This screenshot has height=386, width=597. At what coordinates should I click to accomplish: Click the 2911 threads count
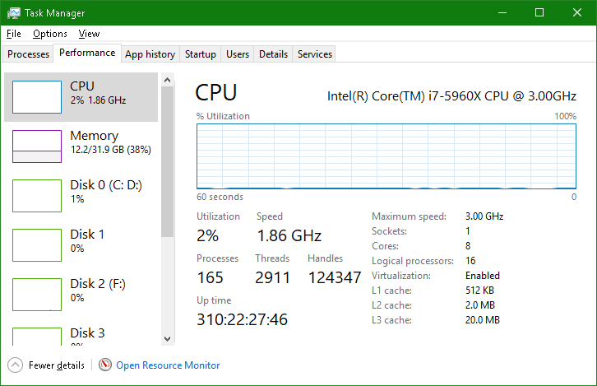pyautogui.click(x=273, y=277)
